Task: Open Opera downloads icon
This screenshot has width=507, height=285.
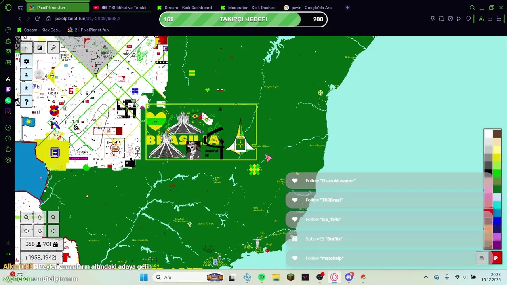Action: [x=490, y=19]
